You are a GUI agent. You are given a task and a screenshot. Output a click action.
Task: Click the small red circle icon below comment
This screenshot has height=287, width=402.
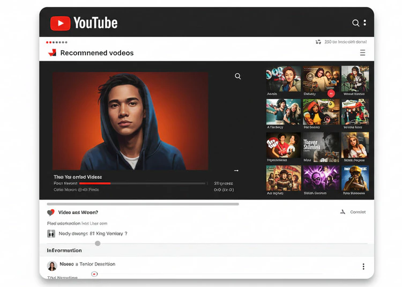94,274
